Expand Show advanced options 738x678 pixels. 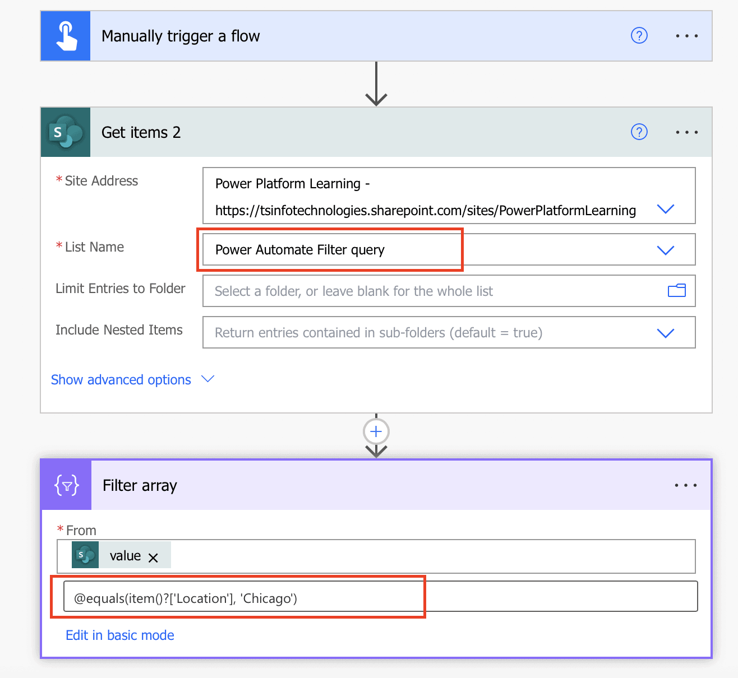(x=120, y=379)
